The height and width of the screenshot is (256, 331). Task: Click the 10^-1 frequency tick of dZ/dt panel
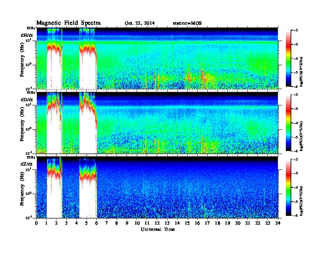coord(28,218)
